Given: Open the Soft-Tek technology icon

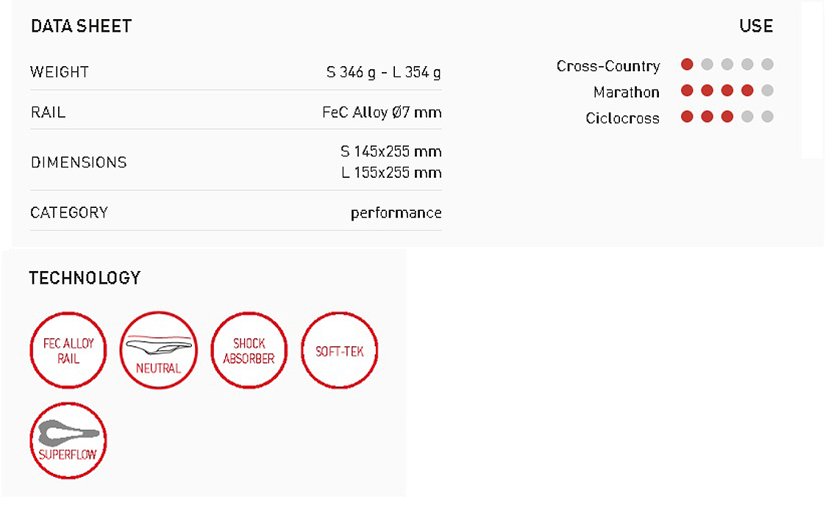Looking at the screenshot, I should tap(339, 351).
